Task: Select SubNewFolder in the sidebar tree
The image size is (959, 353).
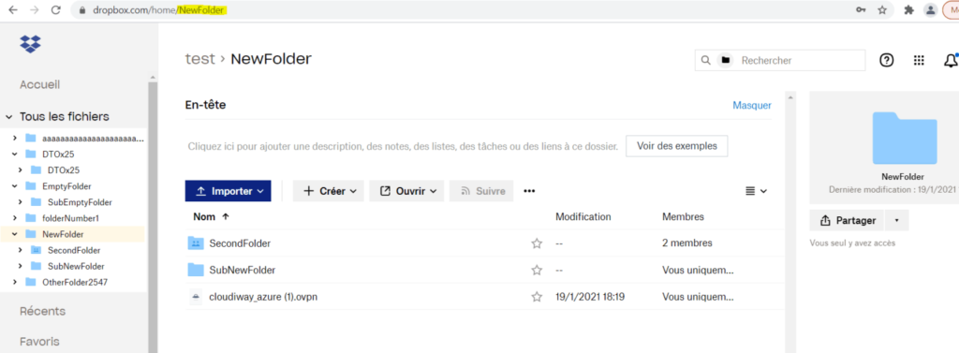Action: click(x=76, y=266)
